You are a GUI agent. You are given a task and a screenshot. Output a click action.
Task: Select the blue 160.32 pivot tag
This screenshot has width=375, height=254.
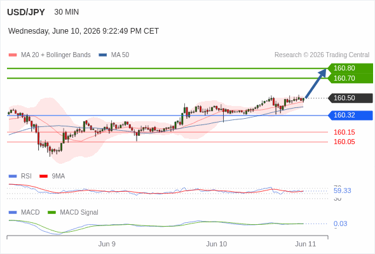(x=350, y=115)
